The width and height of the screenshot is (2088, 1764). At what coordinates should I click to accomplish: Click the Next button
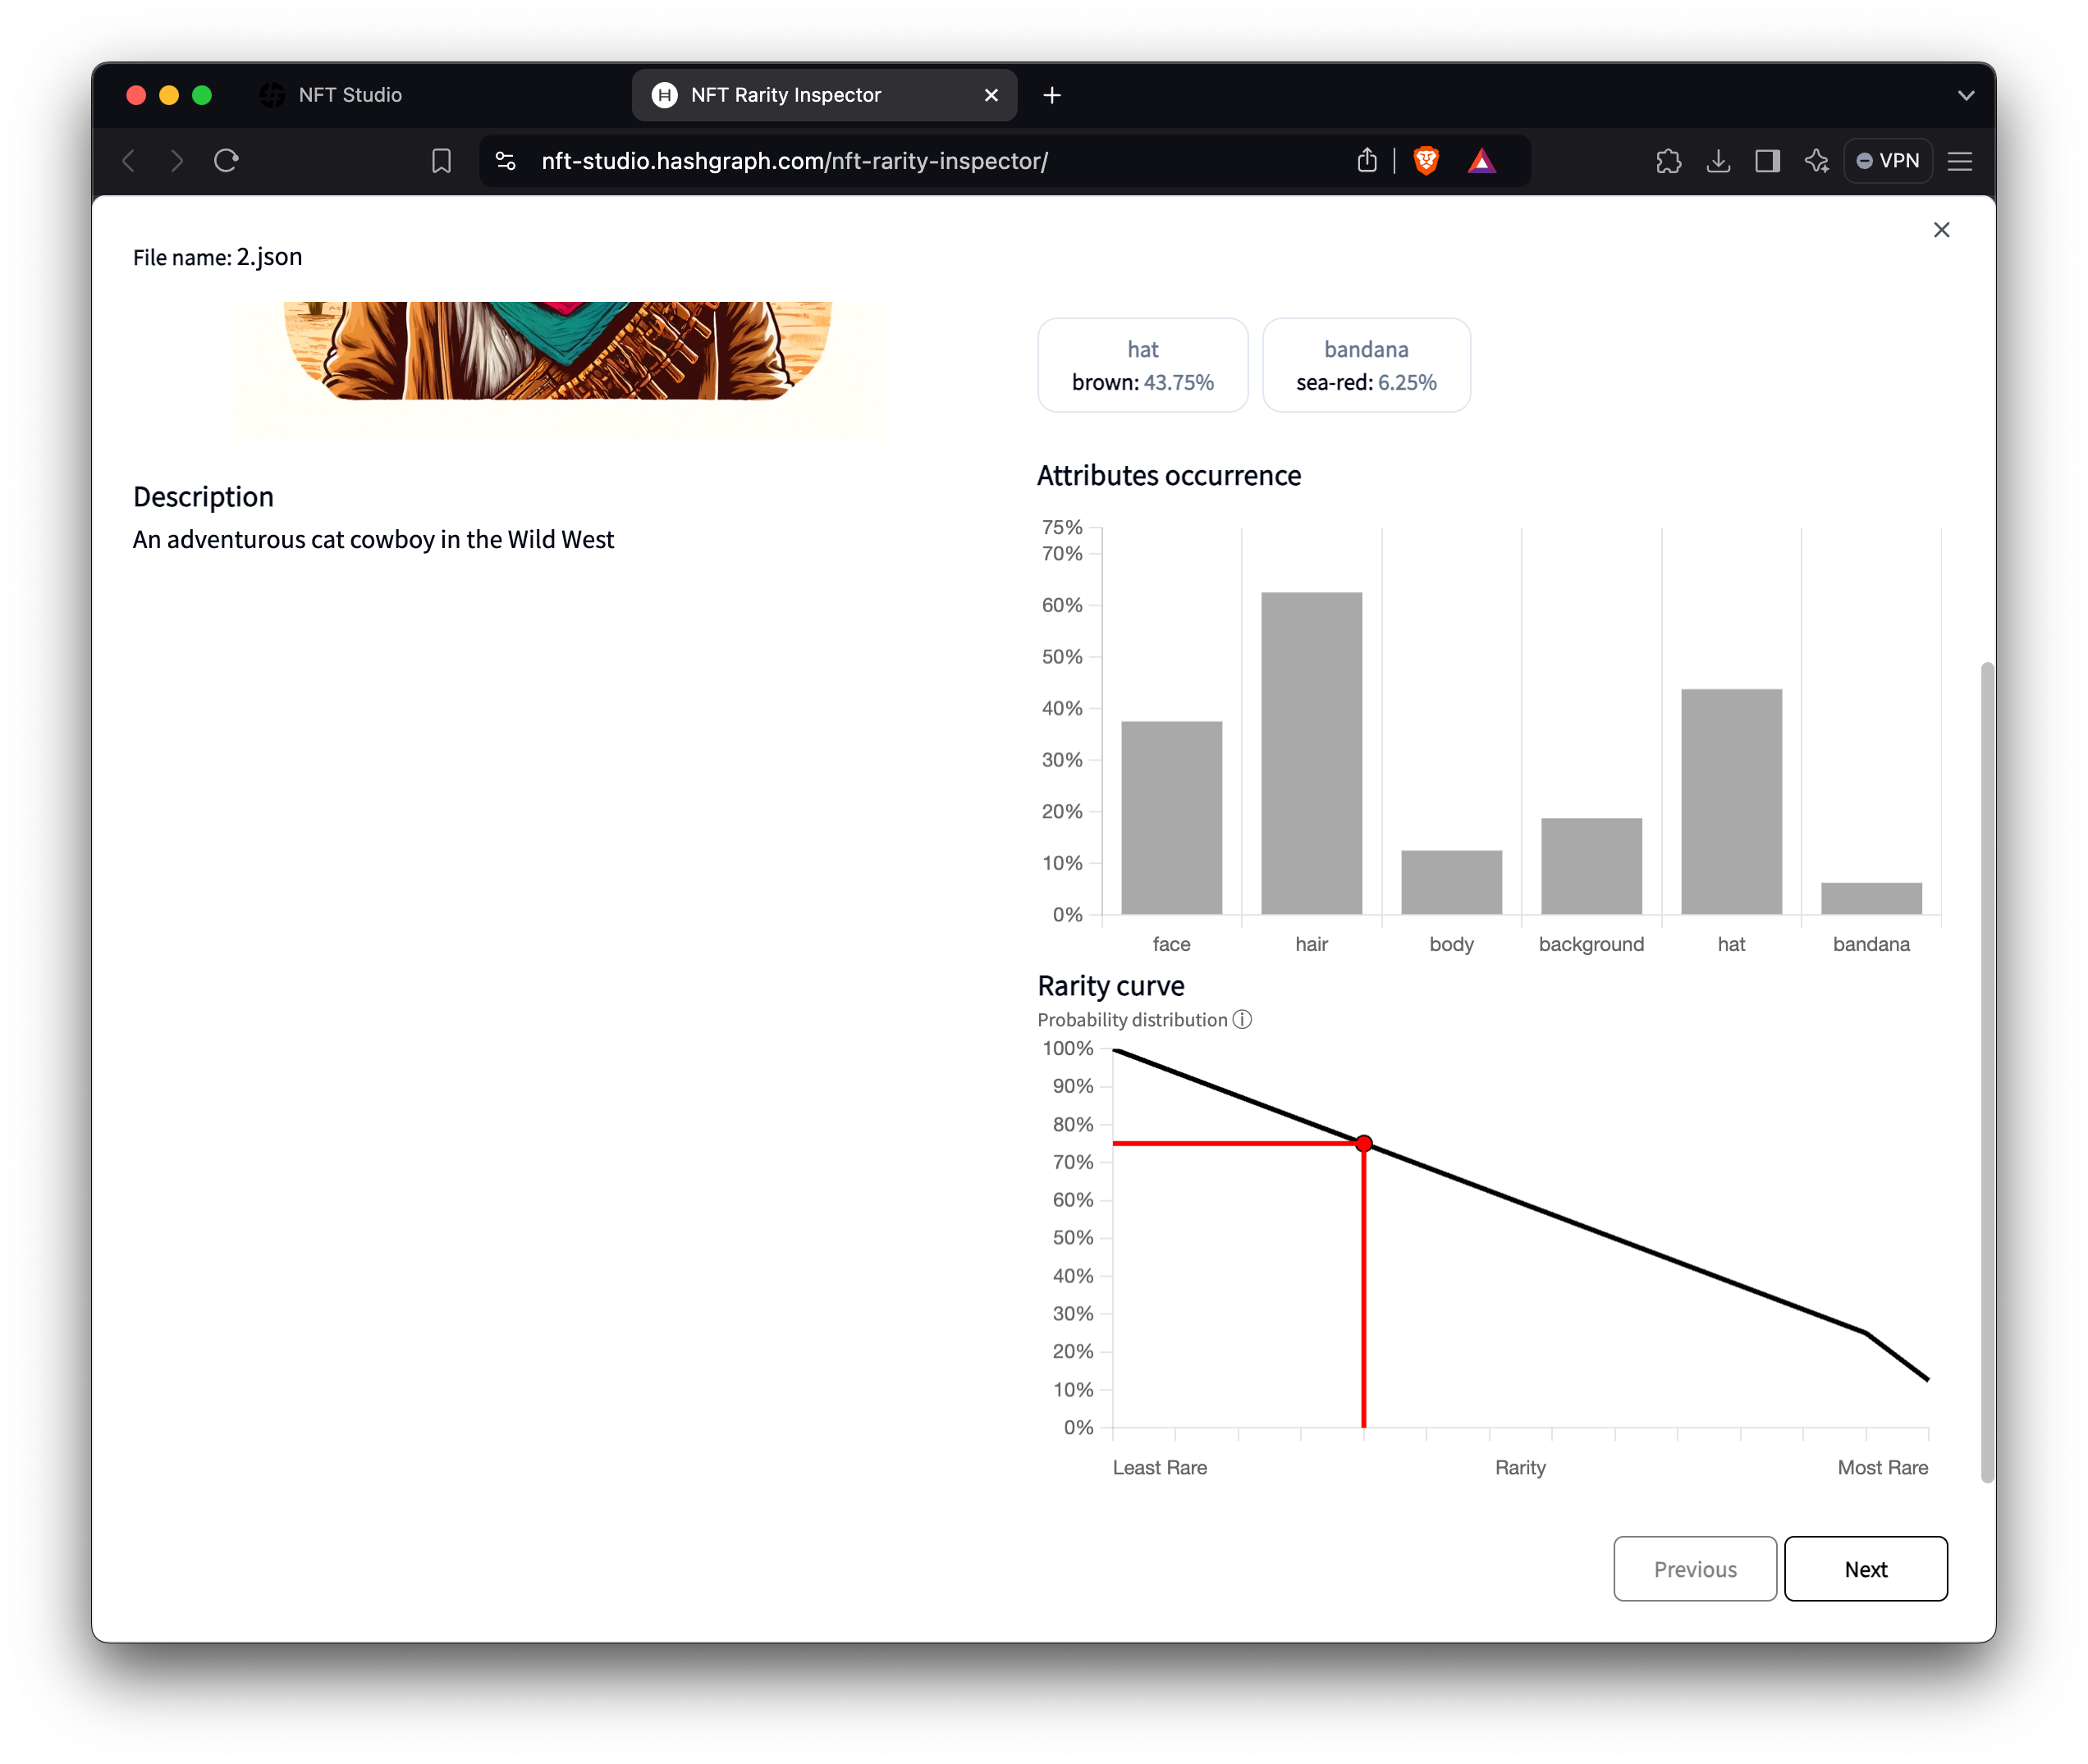[1865, 1569]
